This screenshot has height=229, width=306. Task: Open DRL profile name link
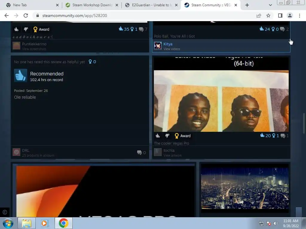click(x=26, y=150)
